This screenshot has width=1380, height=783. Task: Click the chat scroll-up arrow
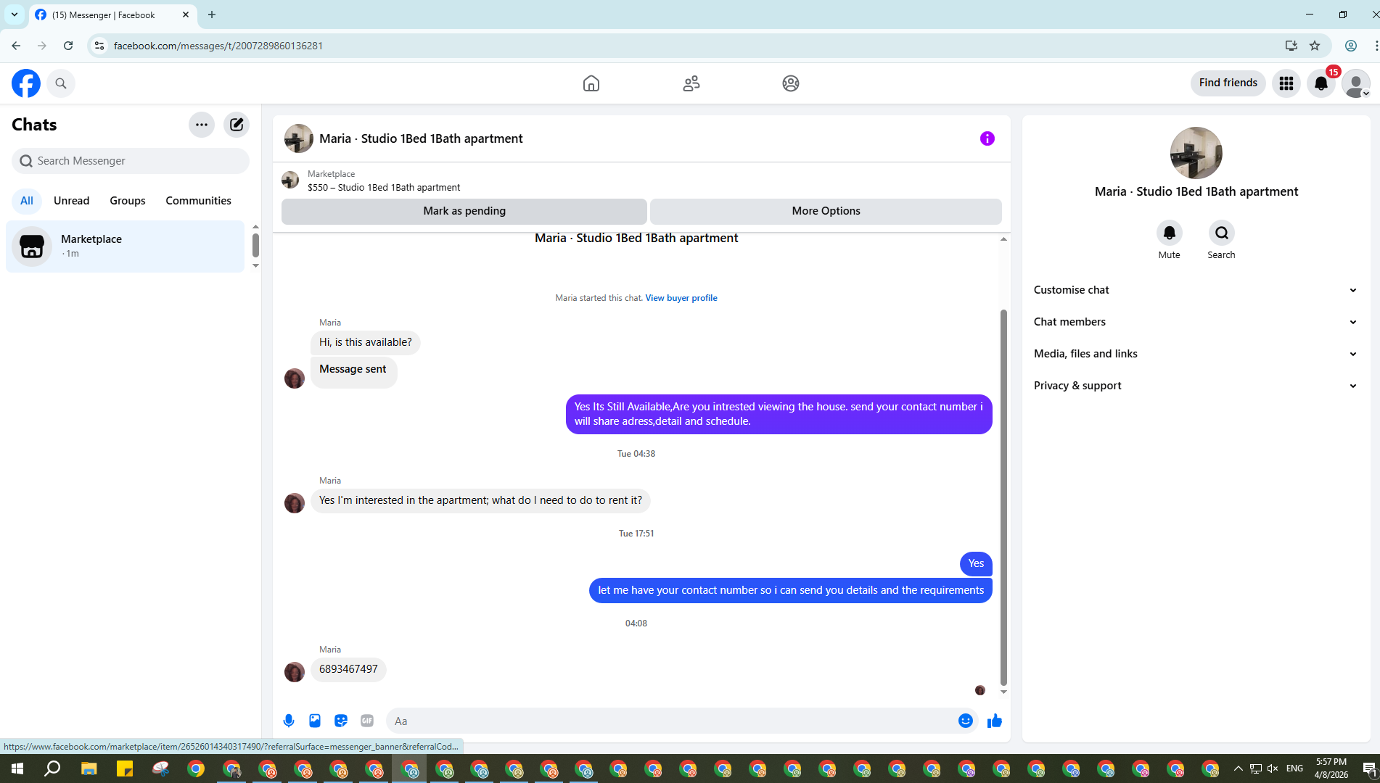(1003, 239)
